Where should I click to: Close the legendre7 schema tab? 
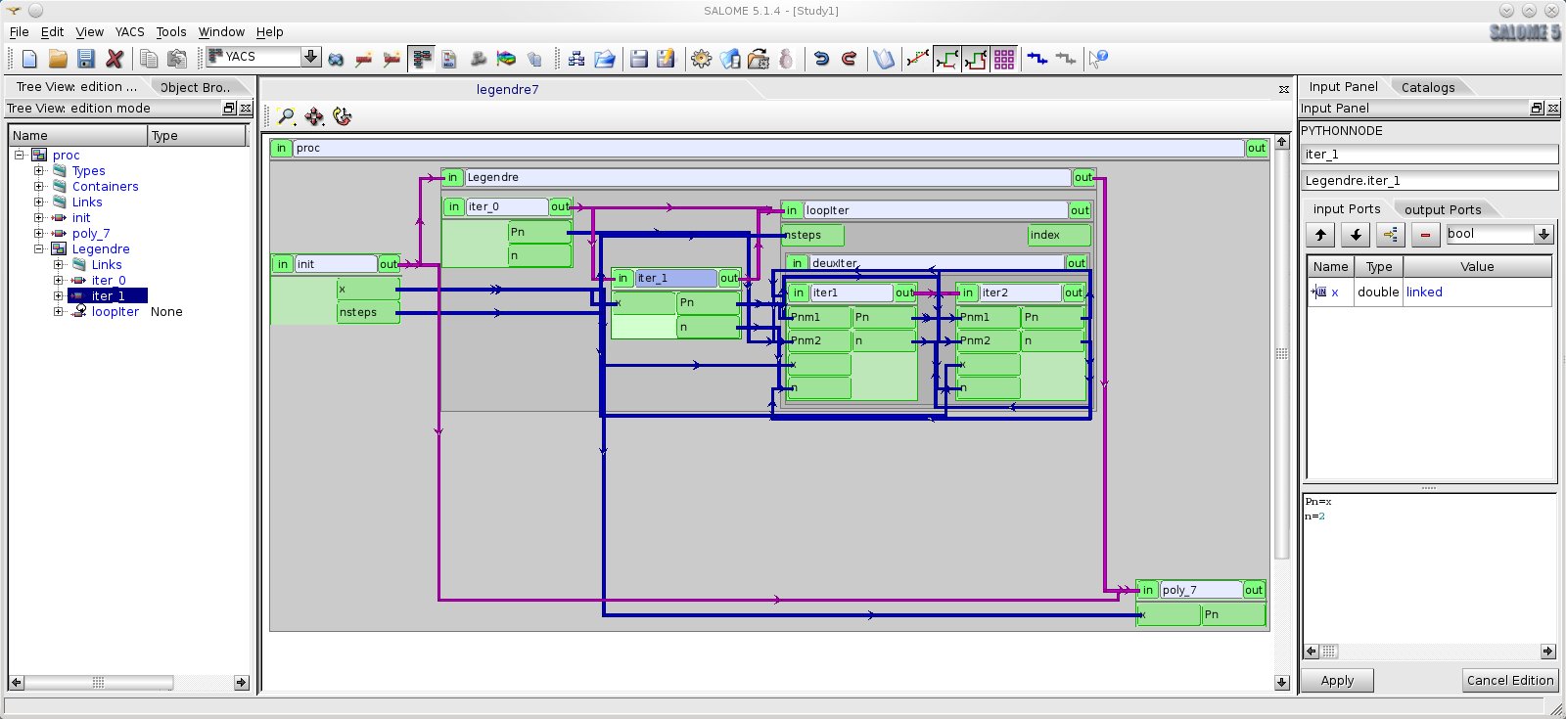(1284, 89)
